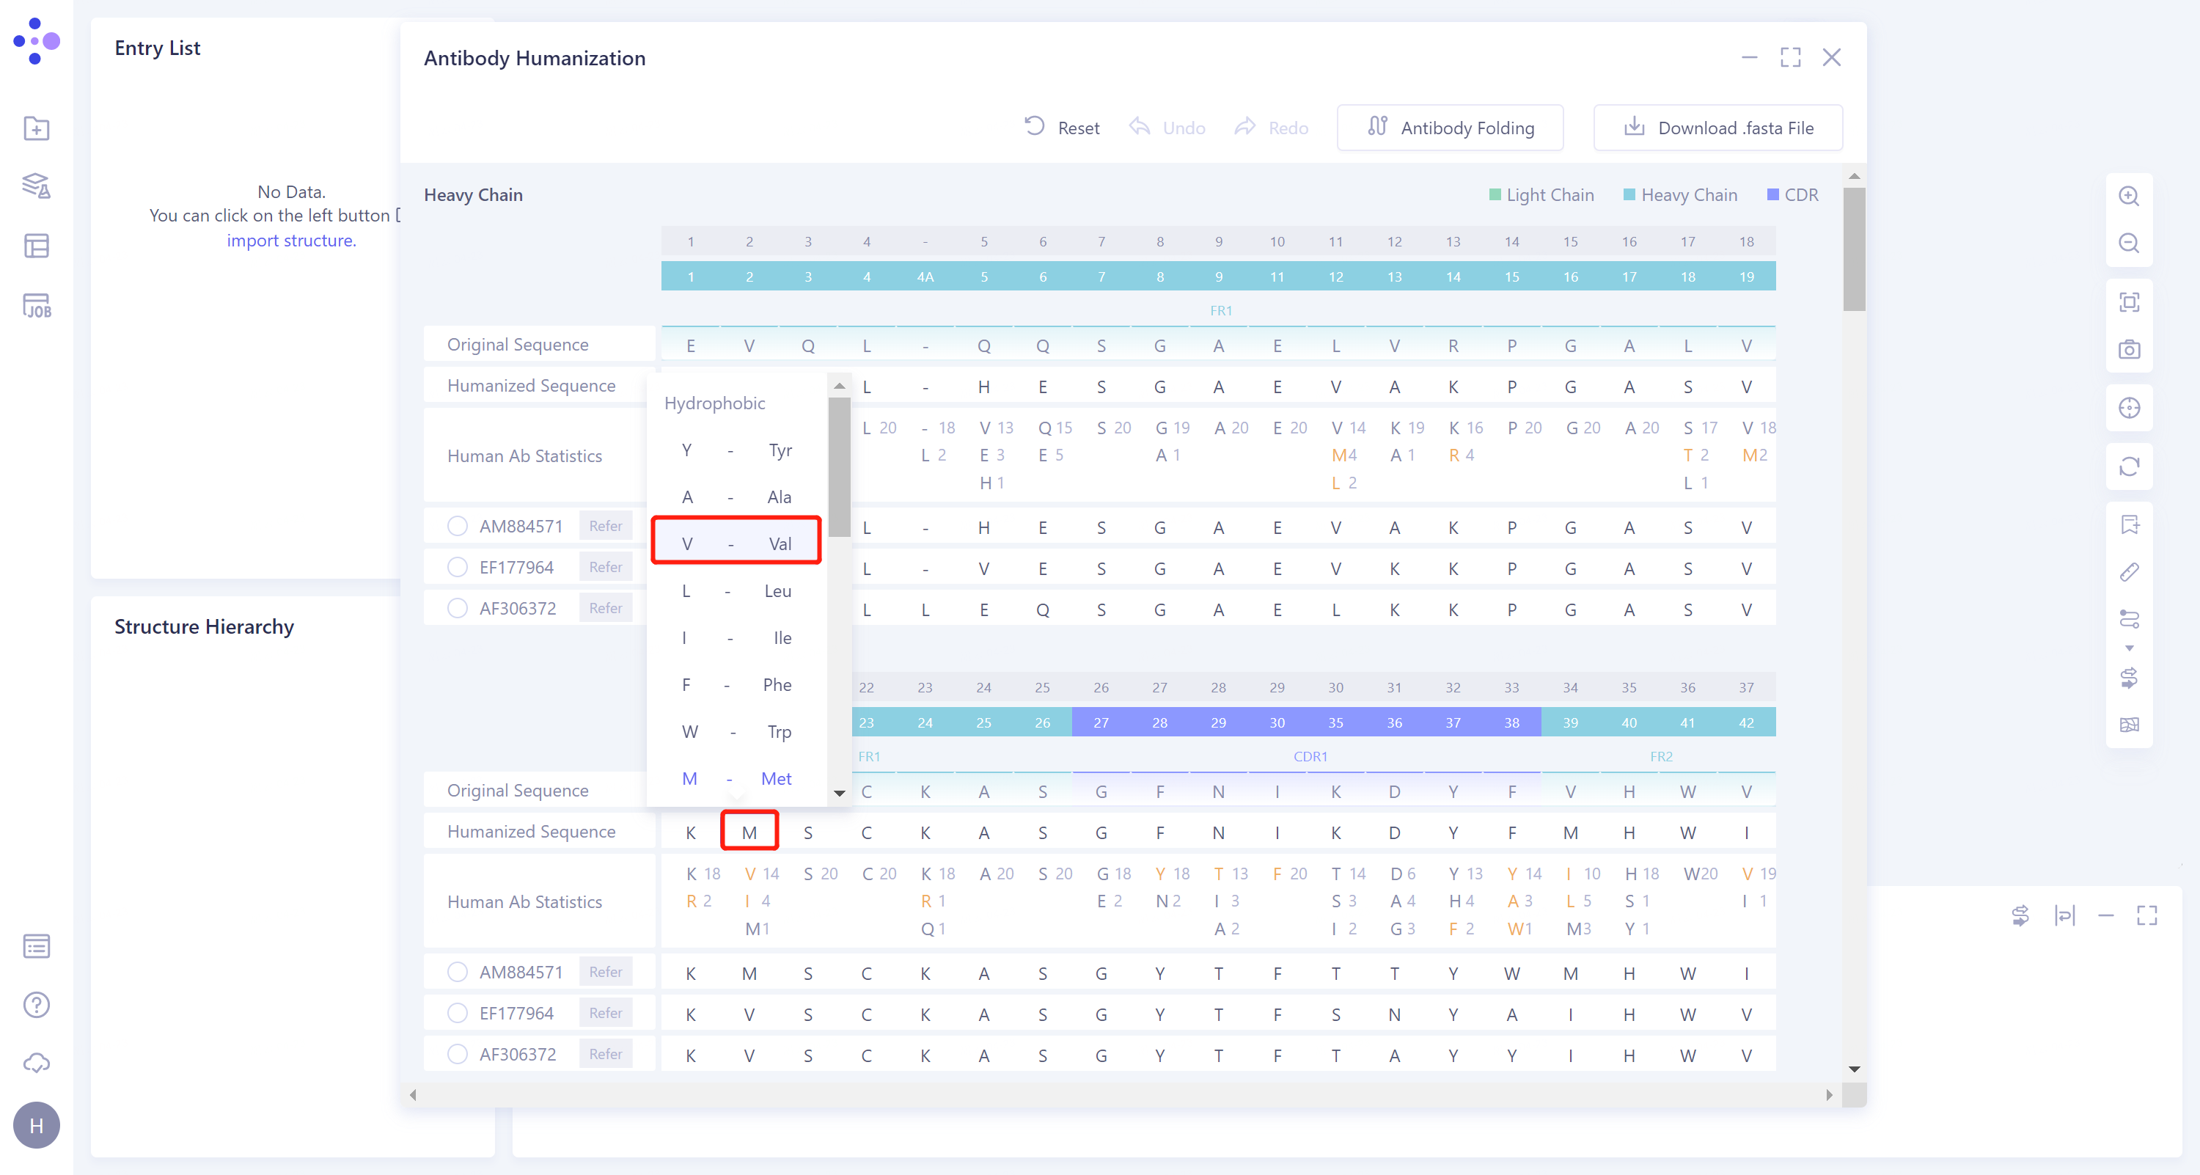
Task: Click the CDR purple legend swatch
Action: [x=1773, y=194]
